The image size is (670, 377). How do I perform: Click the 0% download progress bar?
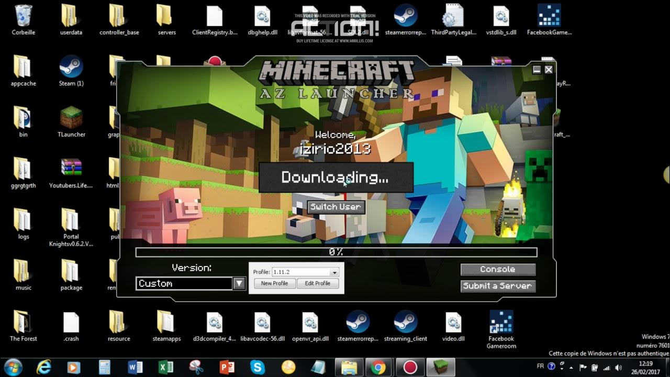(336, 252)
